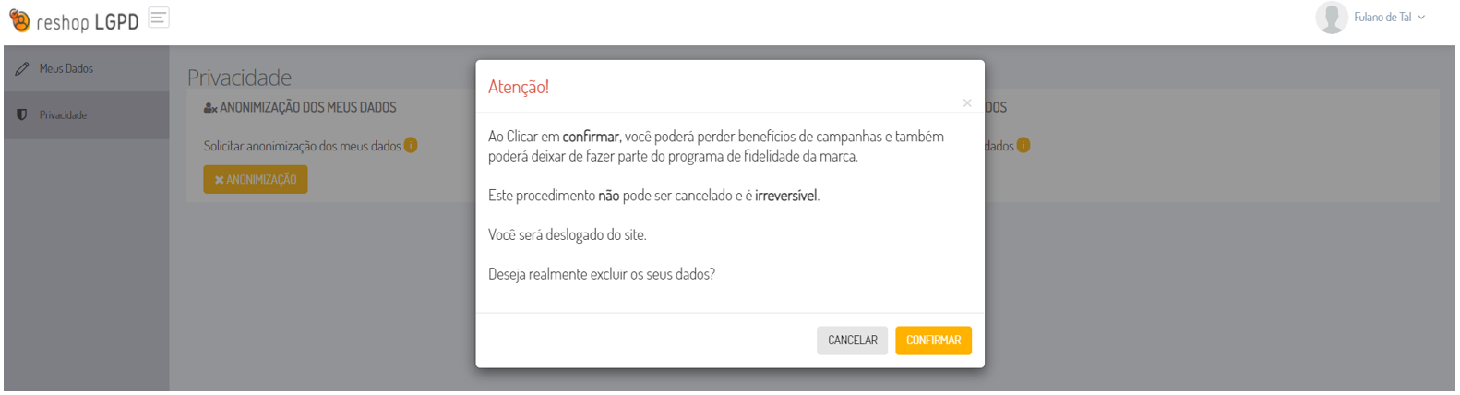The image size is (1460, 395).
Task: Click the 'Deseja realmente excluir os seus dados?' text
Action: point(602,274)
